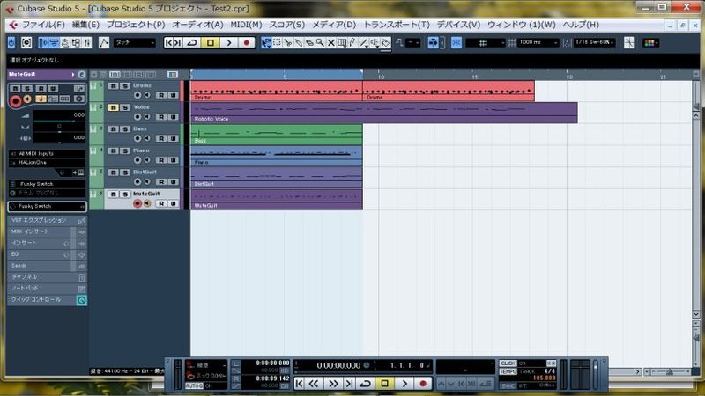Open grid type 1000 ms dropdown
The height and width of the screenshot is (396, 705).
(x=538, y=42)
